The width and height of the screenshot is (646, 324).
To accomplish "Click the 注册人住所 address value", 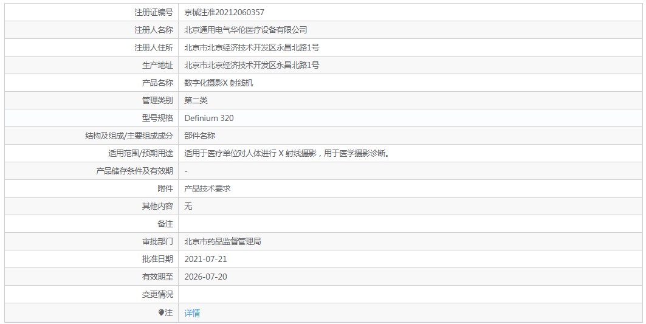I will tap(252, 48).
